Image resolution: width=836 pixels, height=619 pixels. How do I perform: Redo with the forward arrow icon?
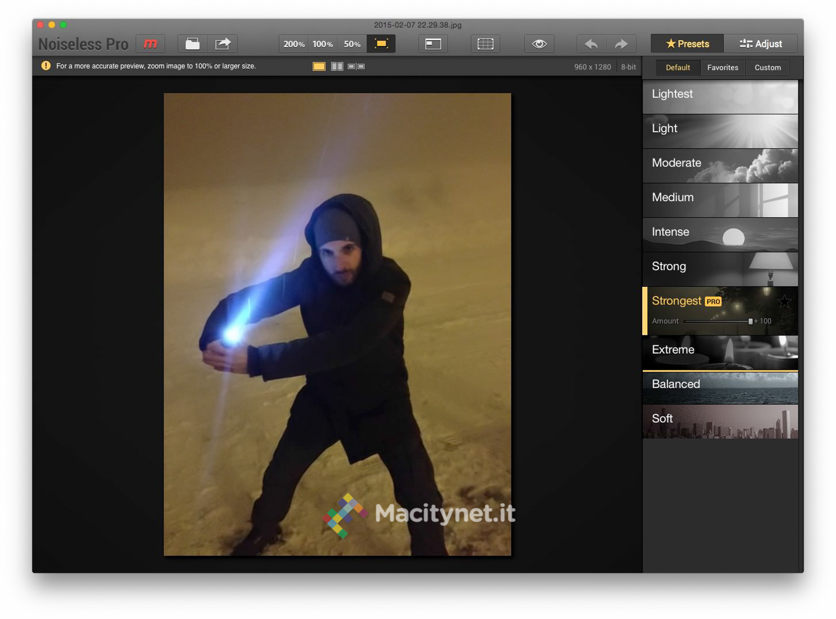point(621,44)
